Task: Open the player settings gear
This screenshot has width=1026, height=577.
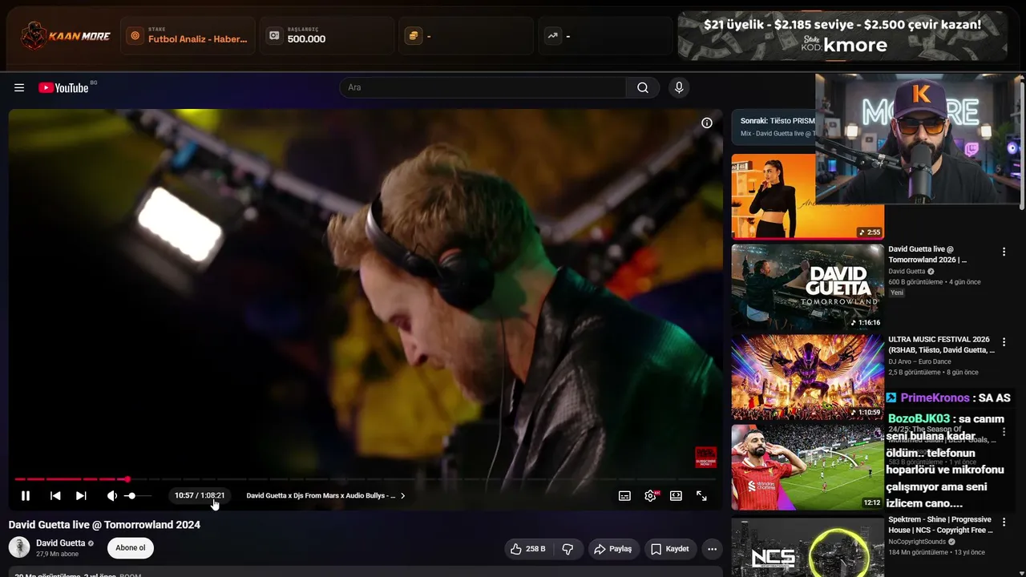Action: pos(650,496)
